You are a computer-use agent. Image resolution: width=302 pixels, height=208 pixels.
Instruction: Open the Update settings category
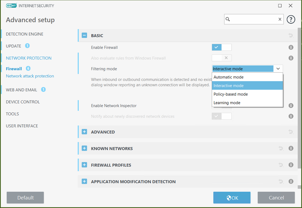tap(14, 46)
